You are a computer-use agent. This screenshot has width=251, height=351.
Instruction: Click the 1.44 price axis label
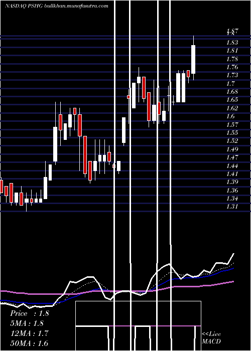click(x=232, y=166)
